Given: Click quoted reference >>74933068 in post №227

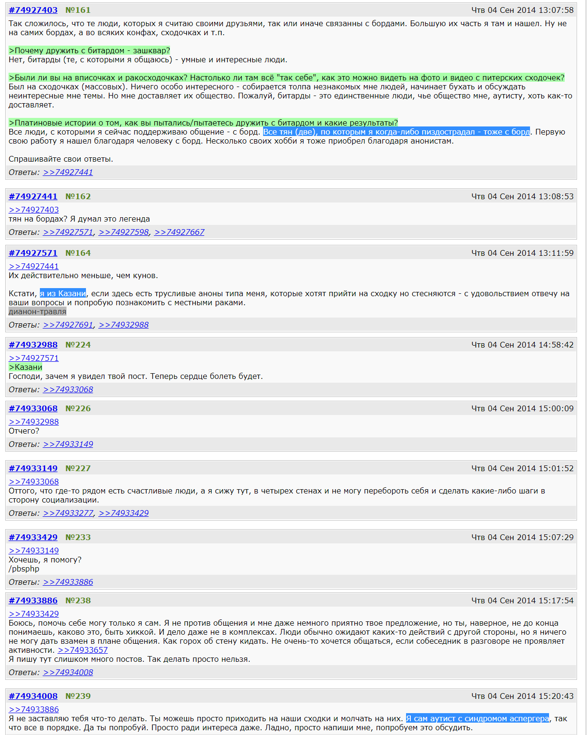Looking at the screenshot, I should click(x=34, y=482).
